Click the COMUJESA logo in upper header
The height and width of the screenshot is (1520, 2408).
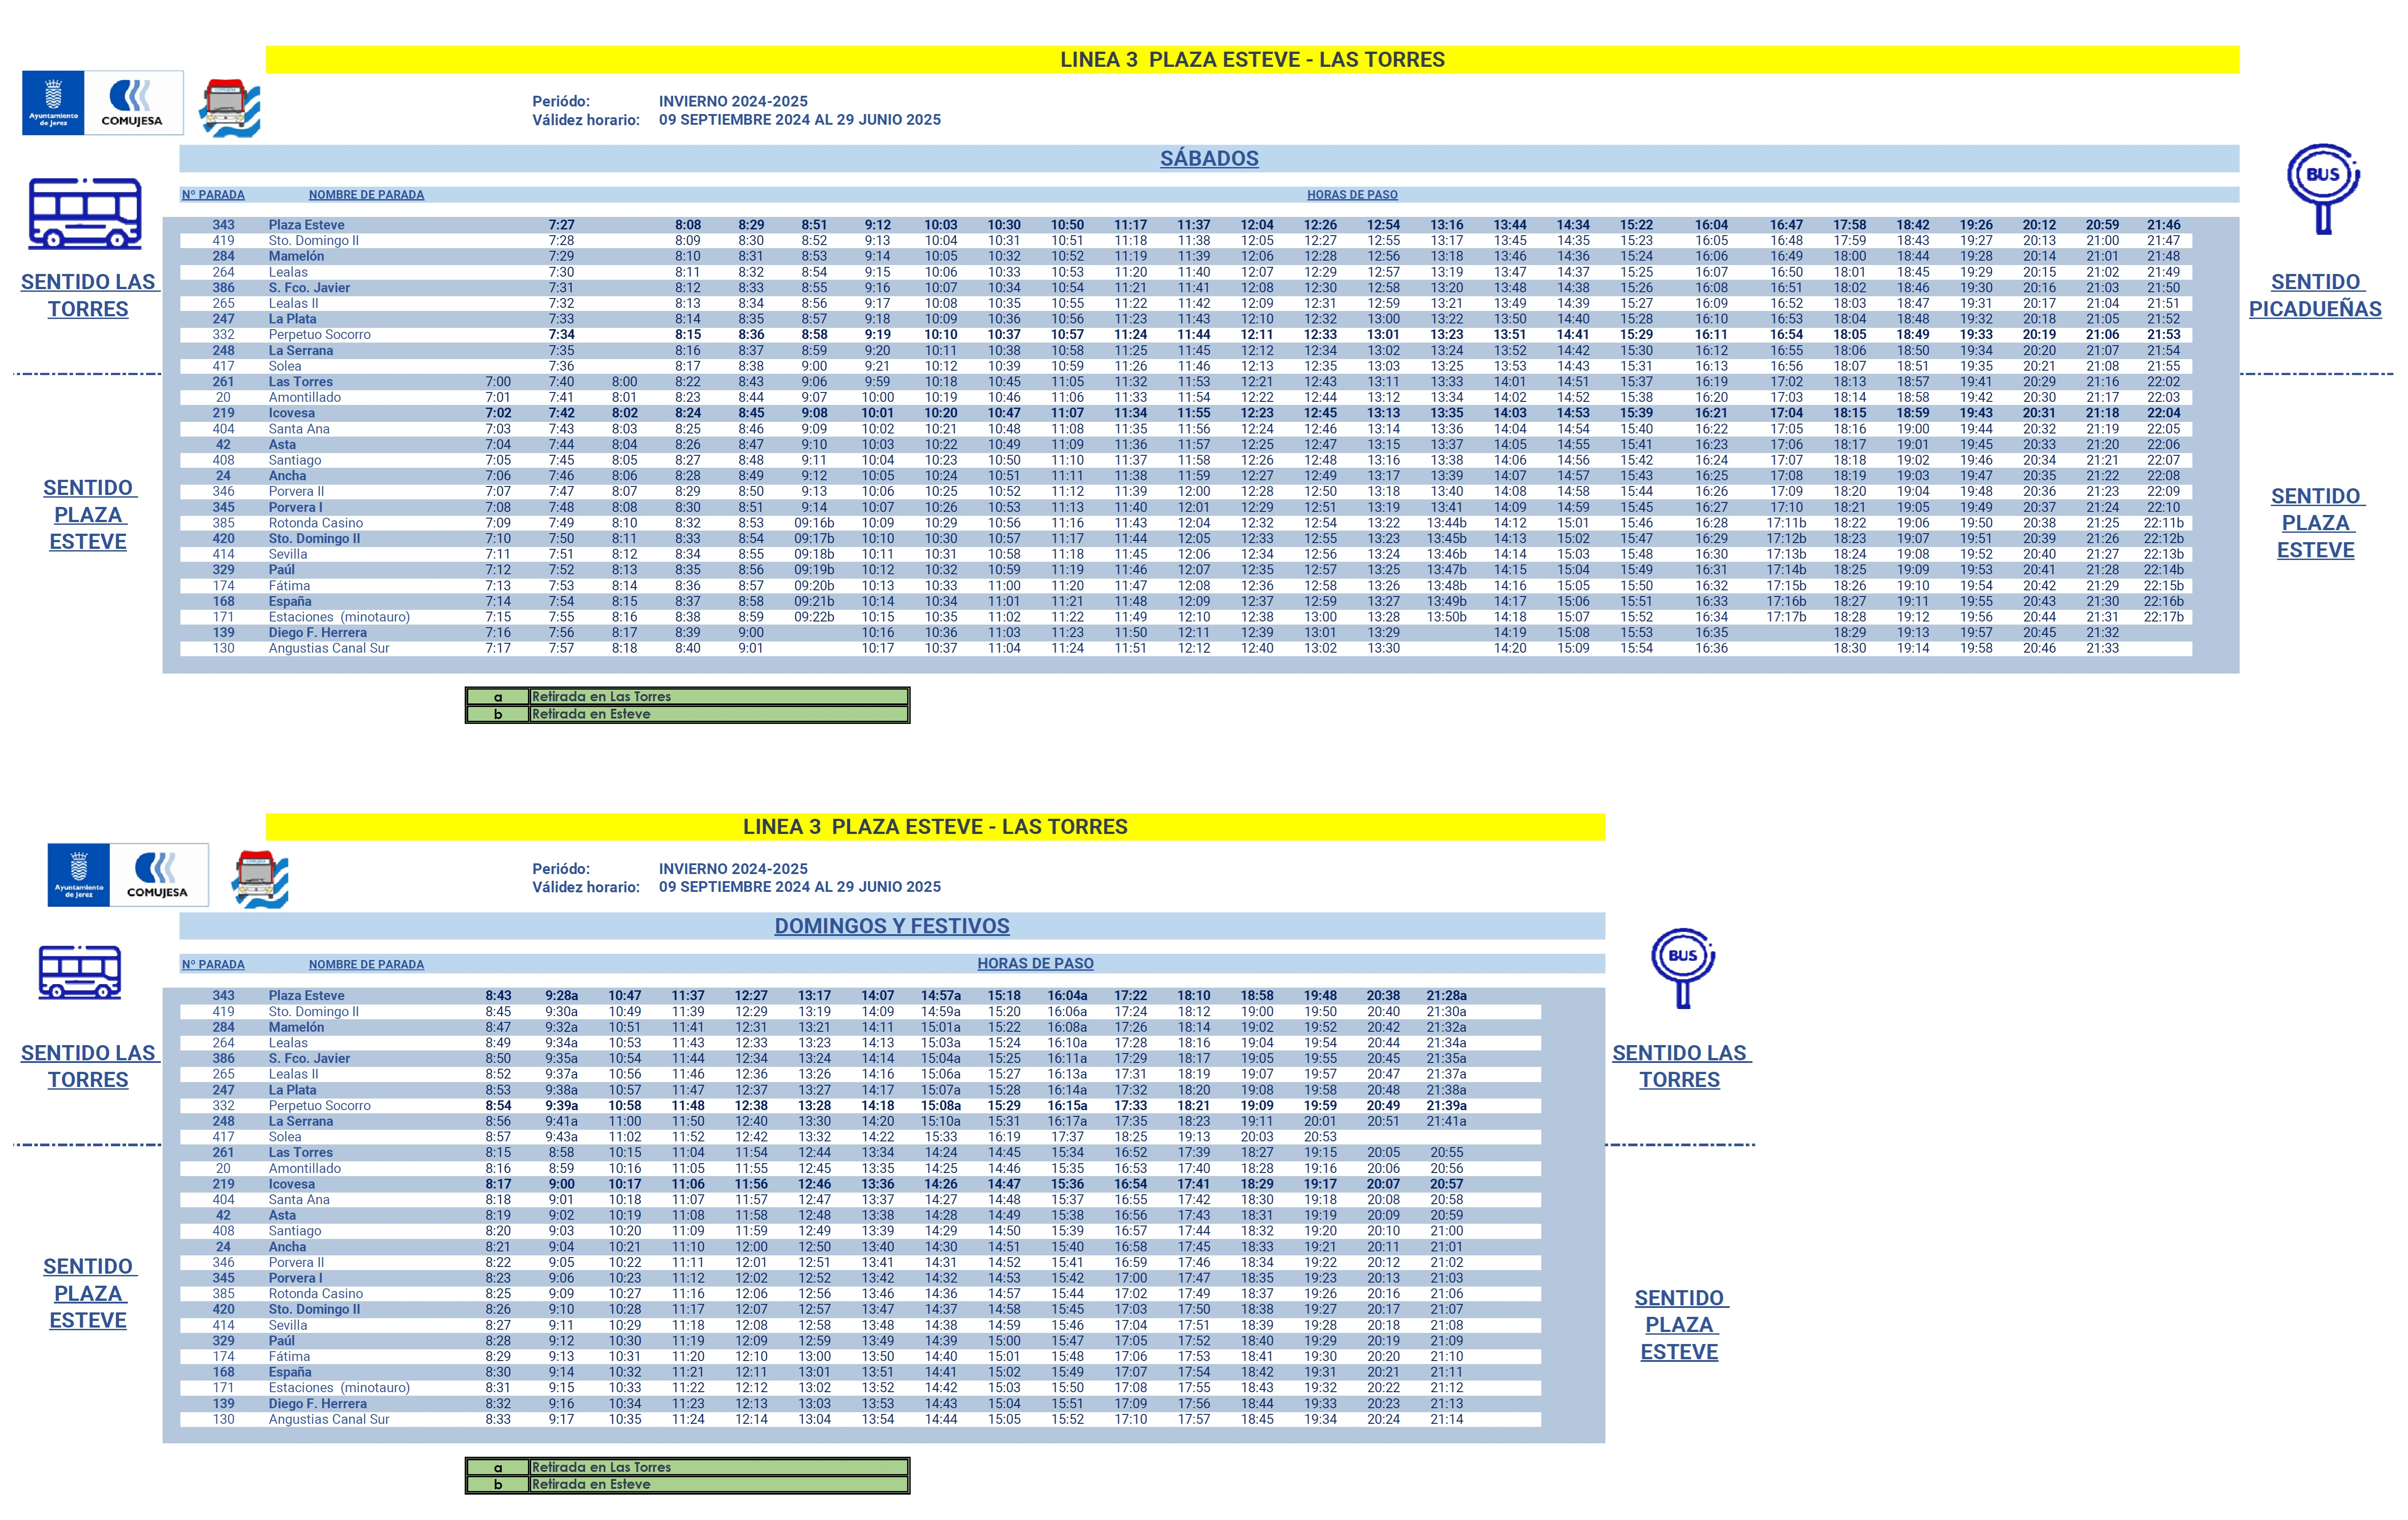[x=134, y=103]
